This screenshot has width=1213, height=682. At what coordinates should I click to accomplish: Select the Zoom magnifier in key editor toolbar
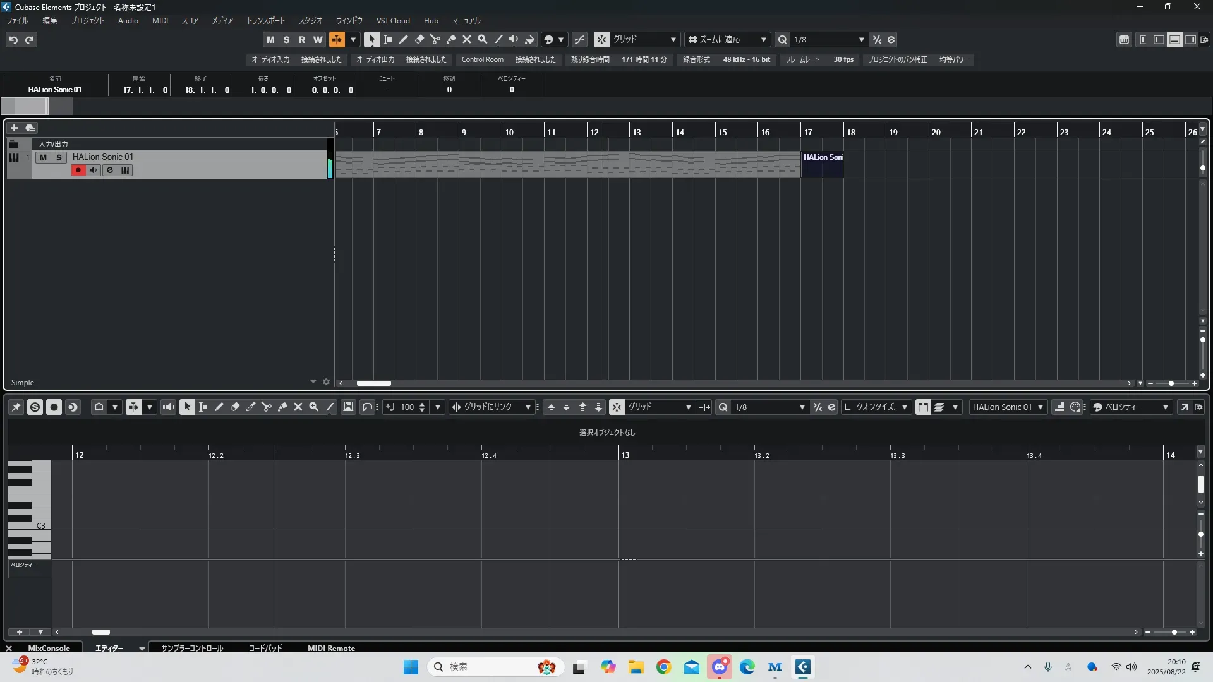click(x=314, y=407)
